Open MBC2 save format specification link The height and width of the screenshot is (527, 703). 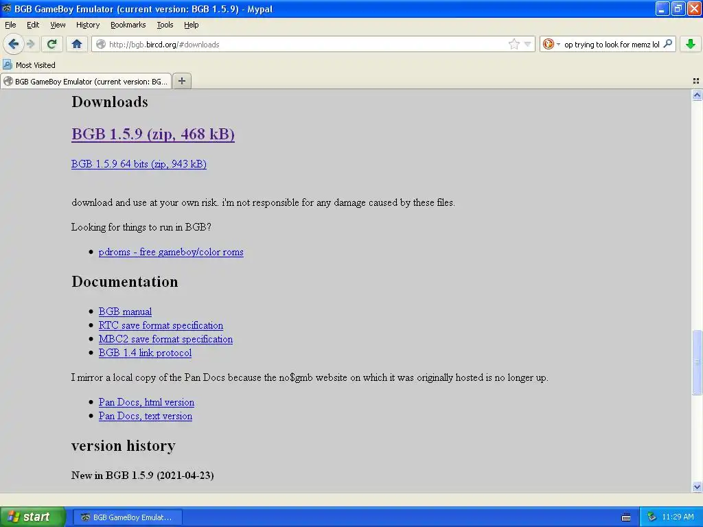[165, 339]
